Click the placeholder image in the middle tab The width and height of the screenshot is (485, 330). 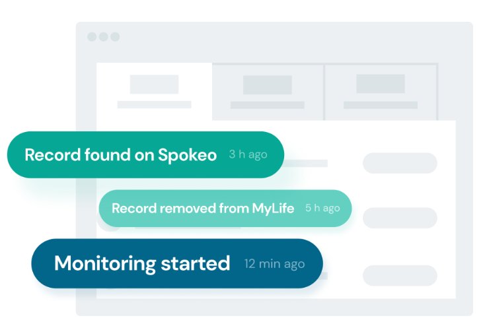pyautogui.click(x=268, y=84)
